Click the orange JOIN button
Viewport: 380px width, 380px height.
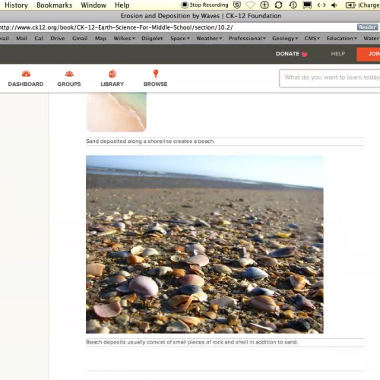[x=369, y=54]
